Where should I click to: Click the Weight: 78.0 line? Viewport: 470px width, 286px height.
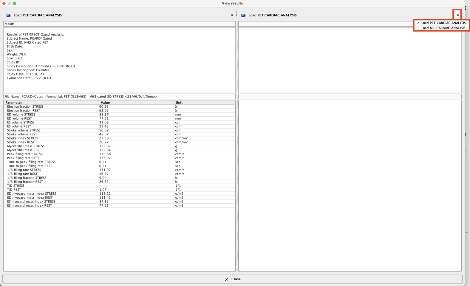click(x=16, y=54)
